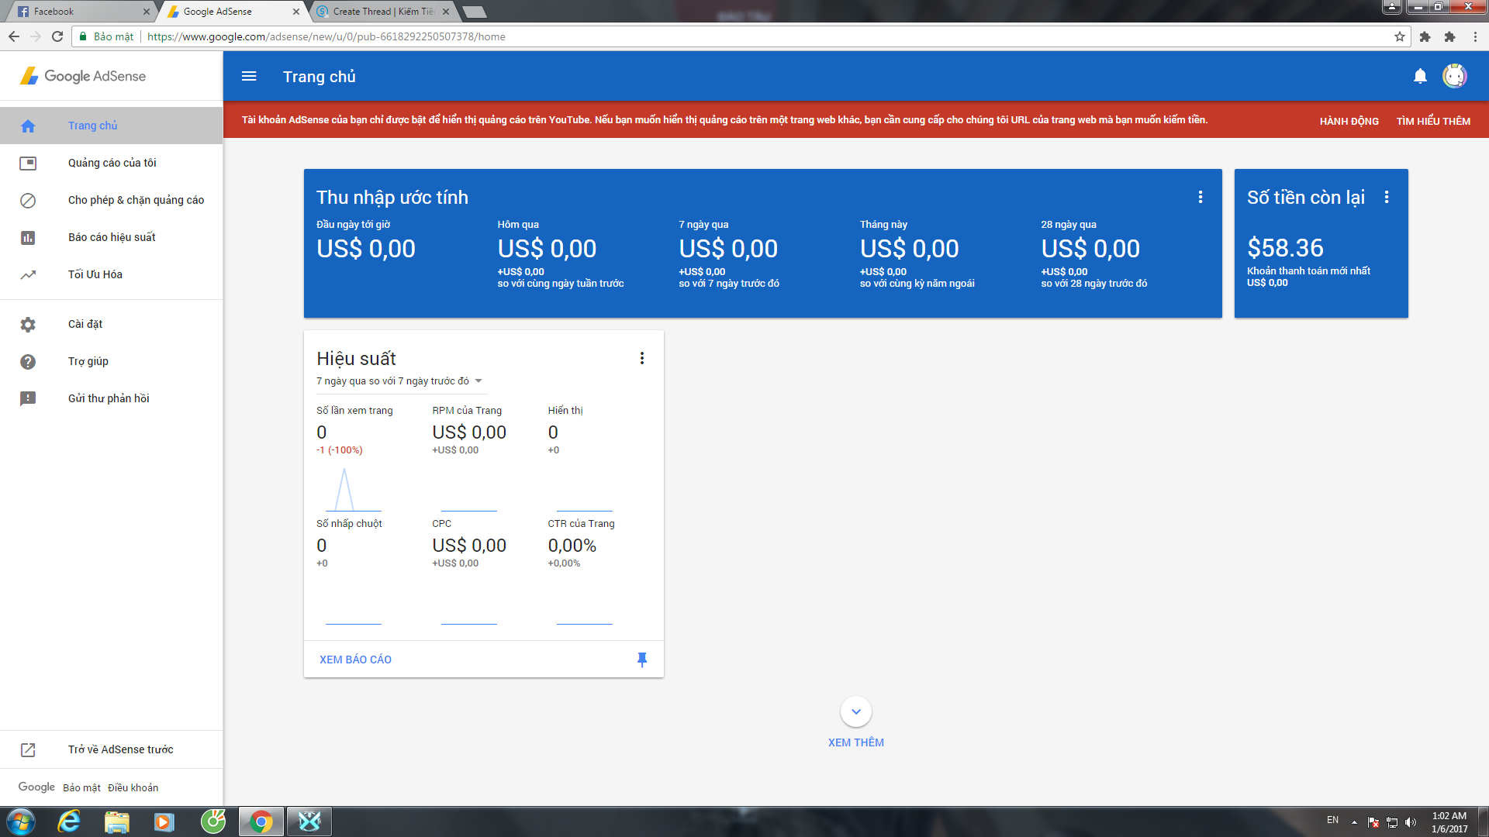
Task: Click the pin icon on Hiệu suất card
Action: (x=641, y=660)
